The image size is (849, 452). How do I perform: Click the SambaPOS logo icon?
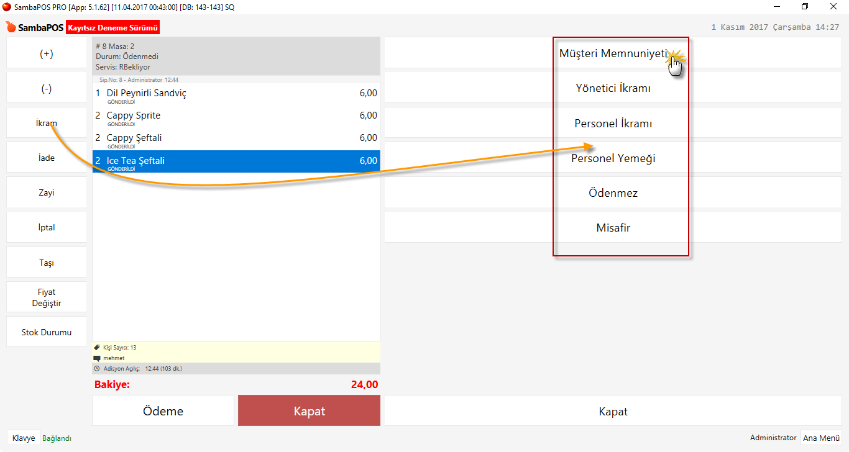(x=11, y=27)
